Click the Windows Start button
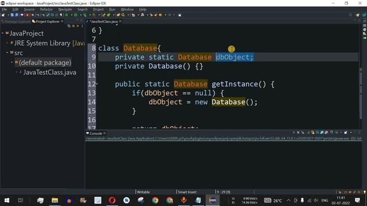367x206 pixels. click(x=7, y=200)
